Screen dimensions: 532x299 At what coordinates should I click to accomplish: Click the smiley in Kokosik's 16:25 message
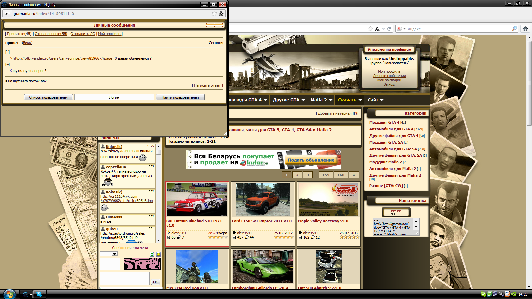coord(143,157)
